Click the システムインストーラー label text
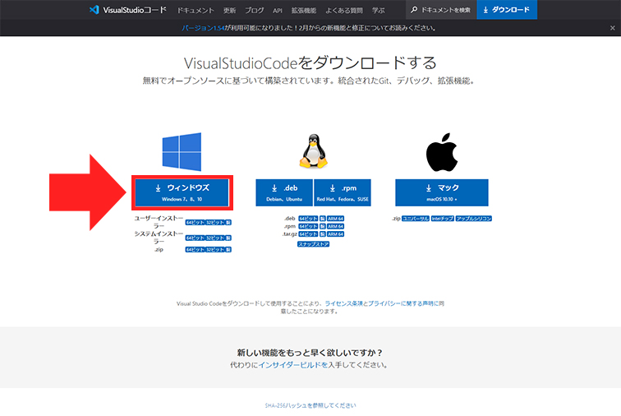This screenshot has height=416, width=621. click(159, 238)
